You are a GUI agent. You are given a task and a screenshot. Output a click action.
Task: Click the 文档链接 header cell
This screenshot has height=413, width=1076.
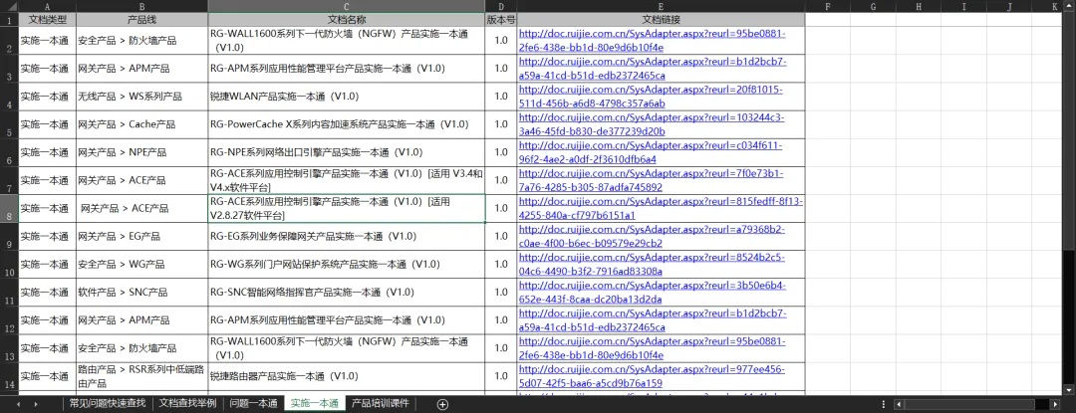661,20
